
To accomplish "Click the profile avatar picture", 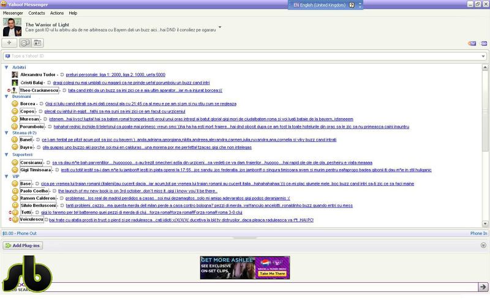I will click(x=12, y=27).
